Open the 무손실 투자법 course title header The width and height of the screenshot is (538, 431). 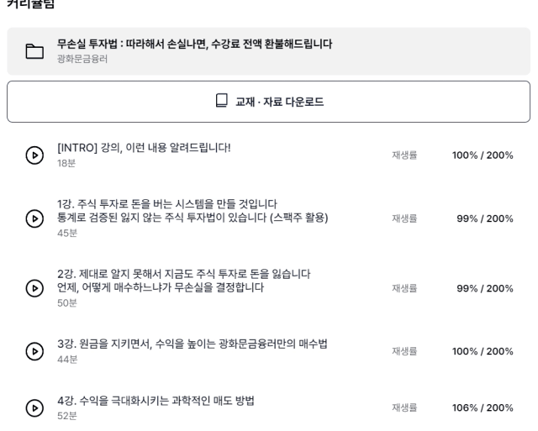(x=194, y=44)
